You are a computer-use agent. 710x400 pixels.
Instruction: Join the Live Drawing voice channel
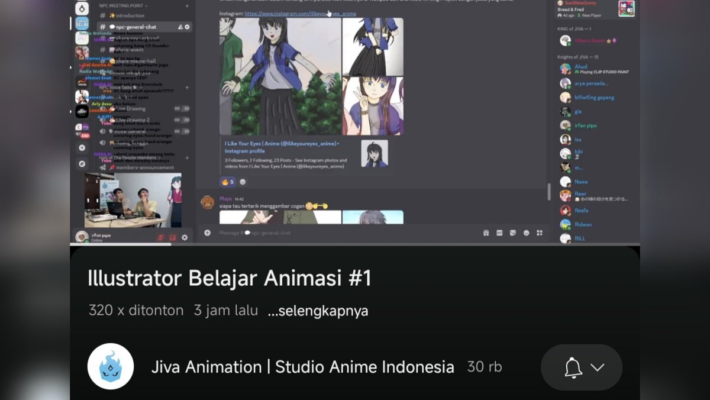(144, 109)
